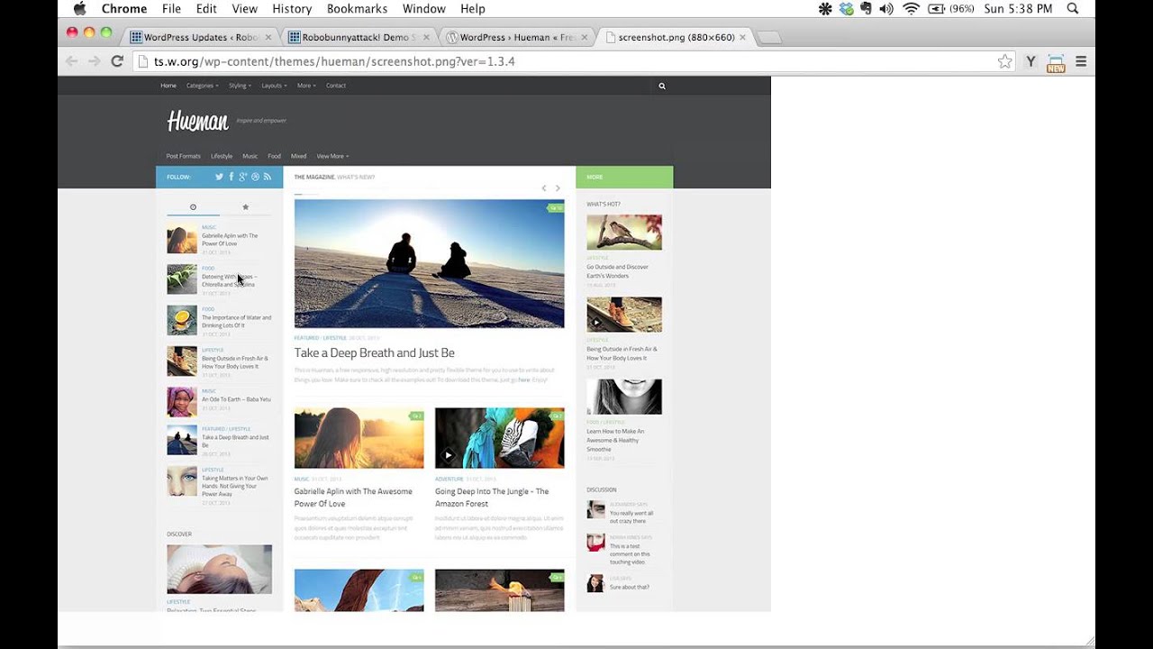Click the Contact link in the top nav
This screenshot has width=1153, height=649.
click(x=336, y=86)
